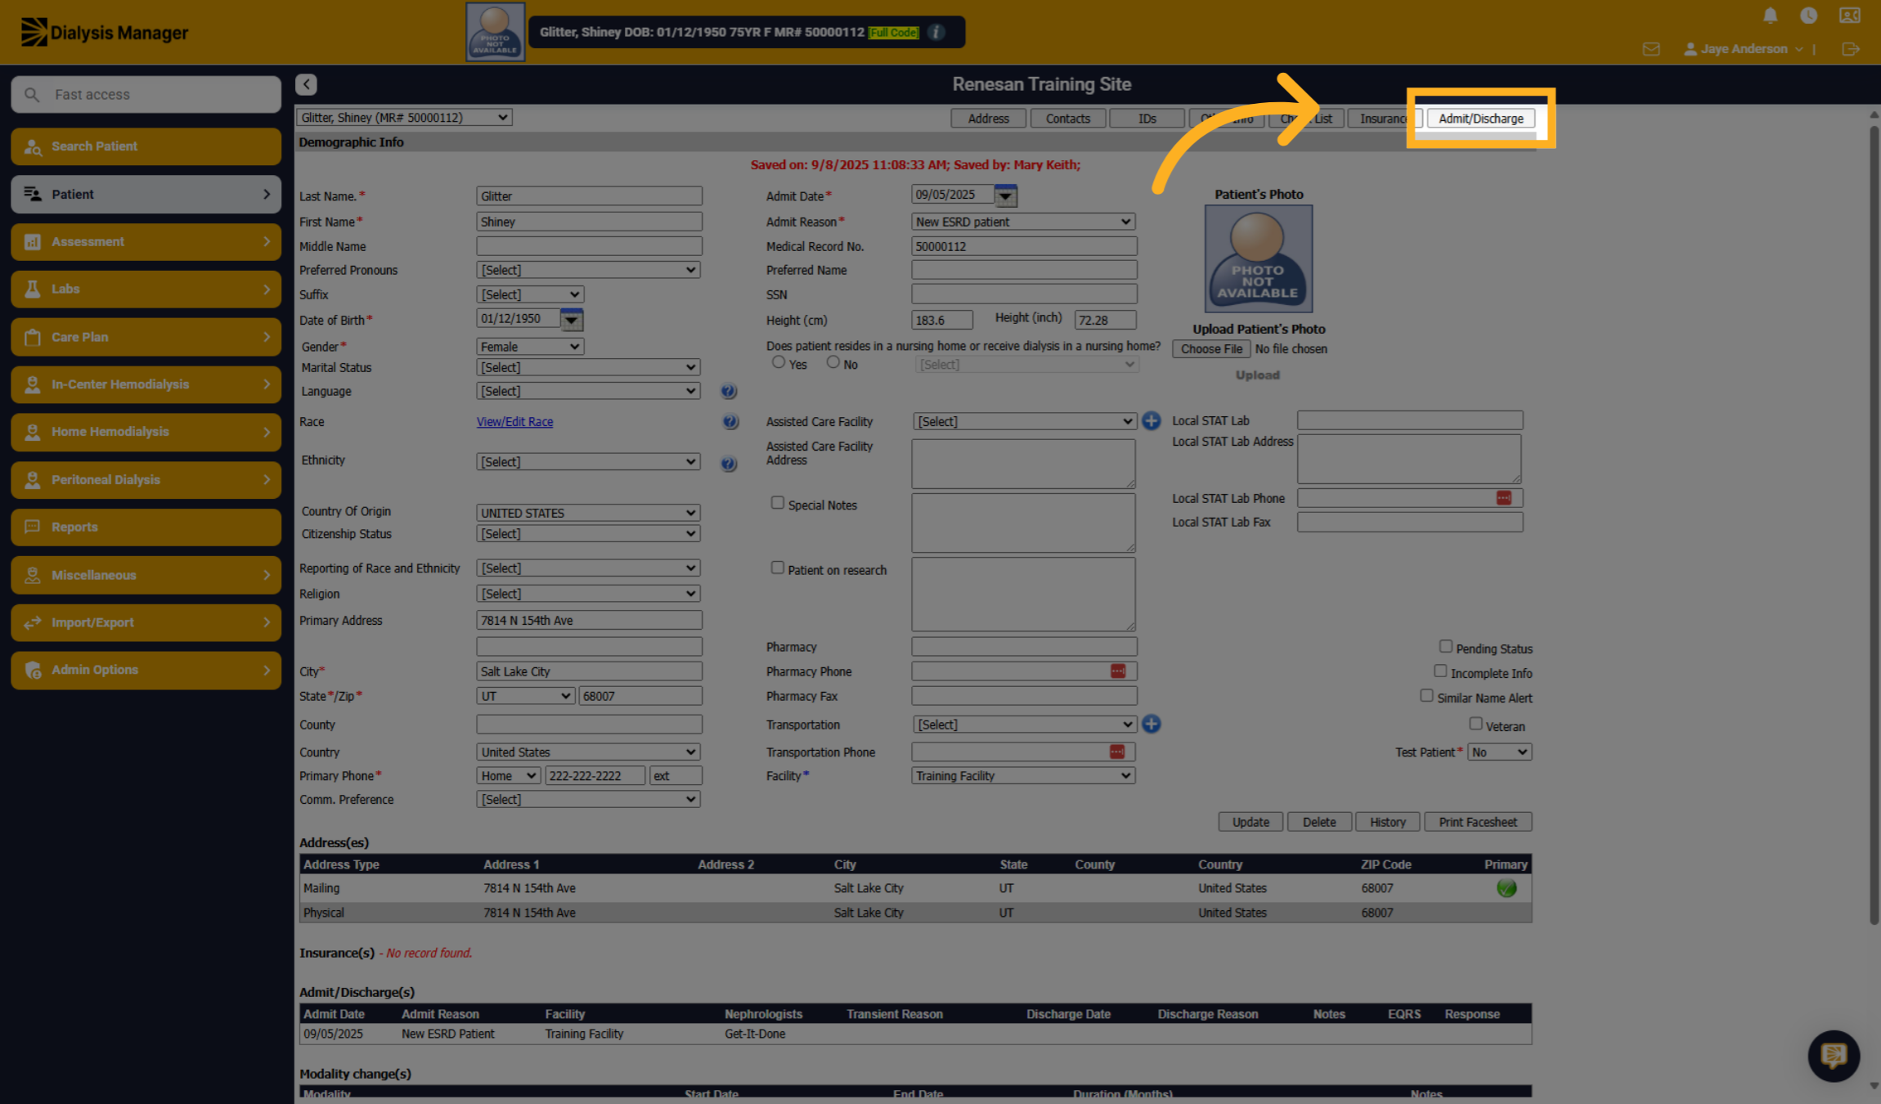The height and width of the screenshot is (1104, 1881).
Task: Open the mail envelope icon
Action: tap(1651, 49)
